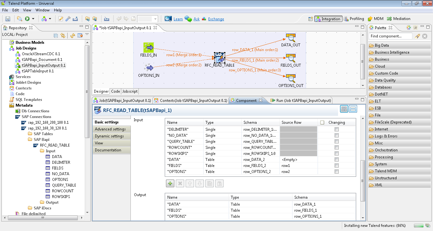The height and width of the screenshot is (231, 433).
Task: Select the OPTIONS_OUT component on canvas
Action: pos(291,78)
